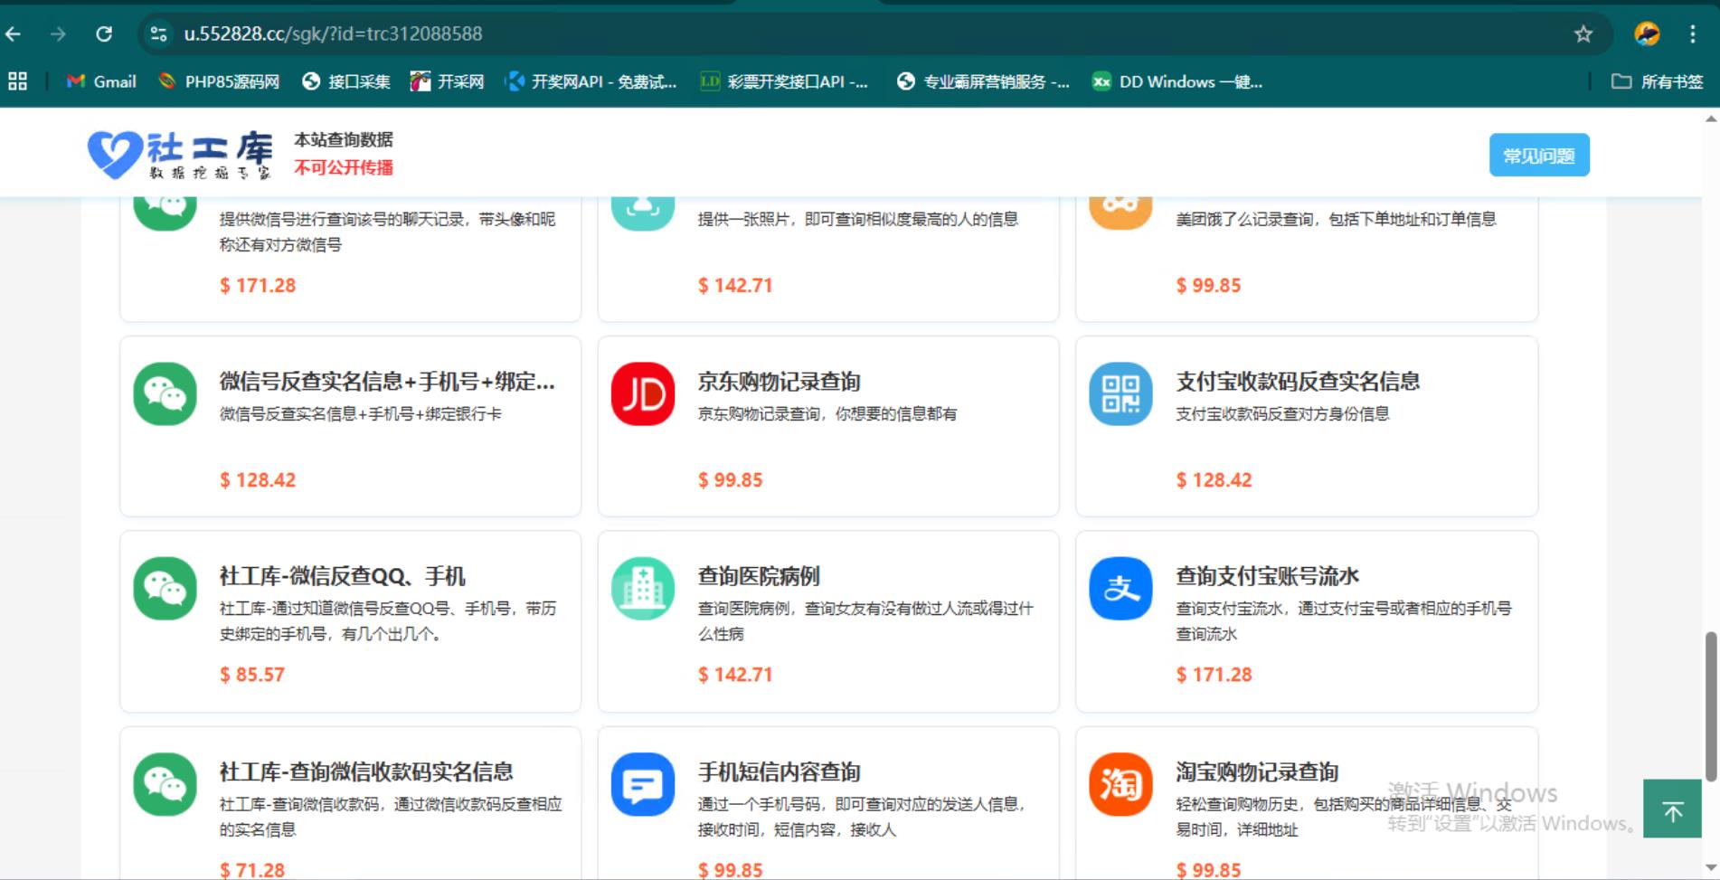Viewport: 1720px width, 880px height.
Task: View site information icon in address bar
Action: tap(159, 34)
